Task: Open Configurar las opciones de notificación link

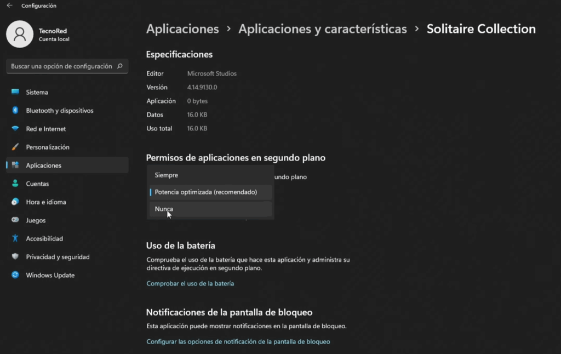Action: 238,341
